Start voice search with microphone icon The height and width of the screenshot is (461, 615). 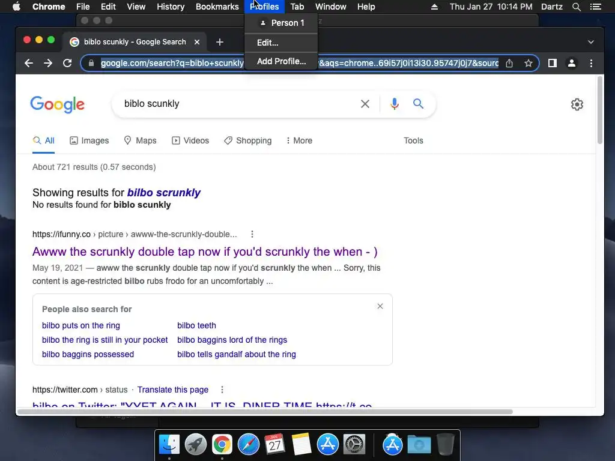point(395,103)
